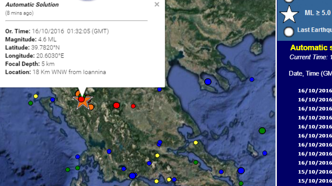Click the yellow marker north of Corfu
The image size is (332, 186).
tap(36, 96)
